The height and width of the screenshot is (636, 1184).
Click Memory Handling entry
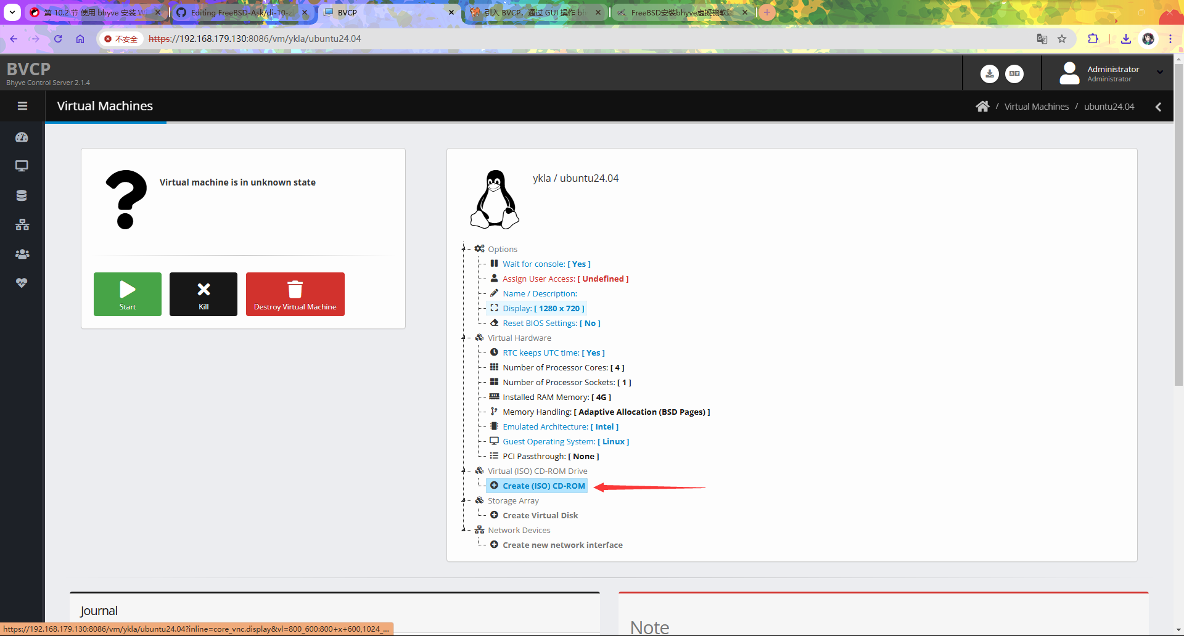(x=606, y=412)
